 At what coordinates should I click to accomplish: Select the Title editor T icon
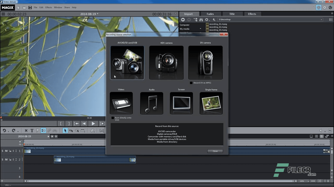(32, 130)
